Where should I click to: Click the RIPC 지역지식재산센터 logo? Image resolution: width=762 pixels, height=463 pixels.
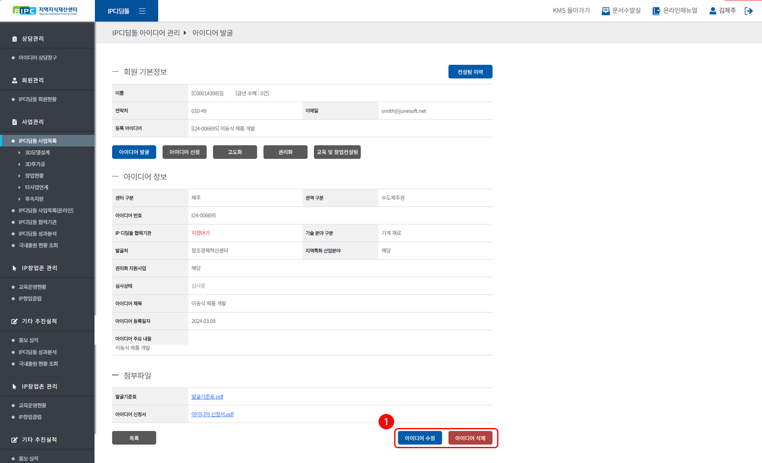coord(45,11)
